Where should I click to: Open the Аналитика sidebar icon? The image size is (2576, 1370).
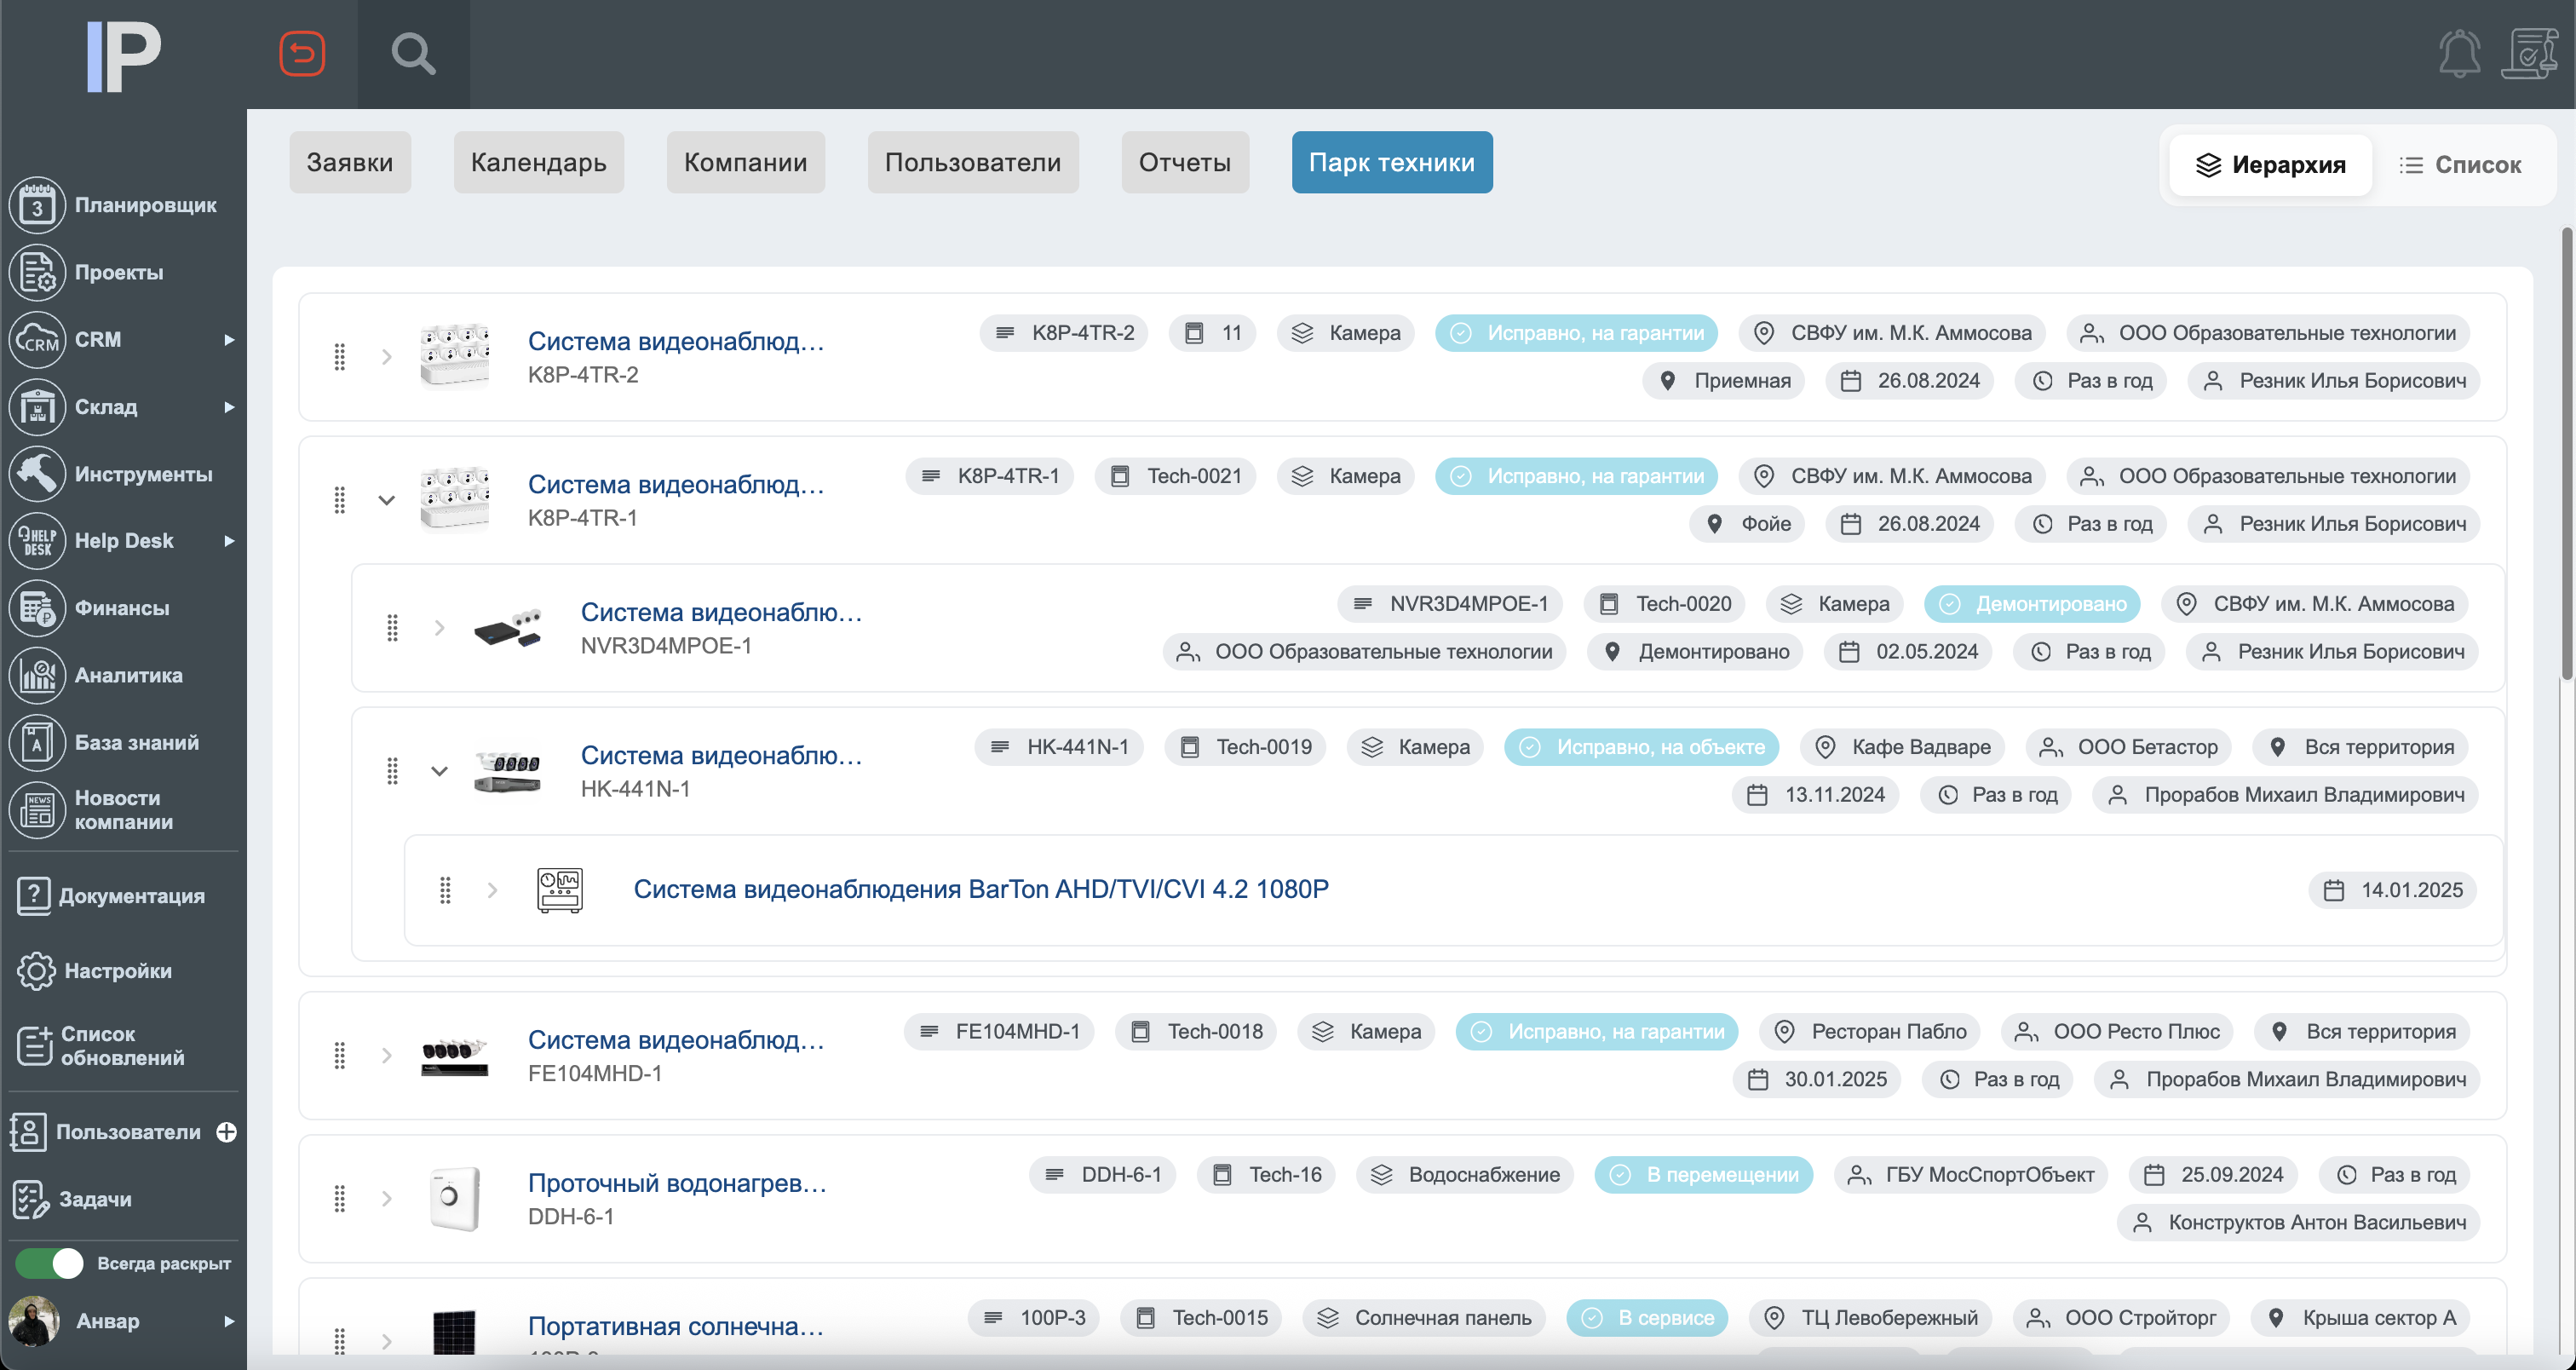[37, 675]
